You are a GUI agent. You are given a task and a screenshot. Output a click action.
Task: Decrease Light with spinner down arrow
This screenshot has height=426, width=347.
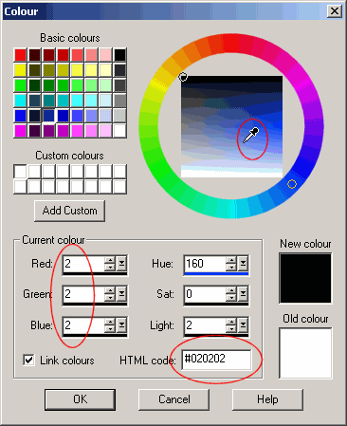pos(231,328)
